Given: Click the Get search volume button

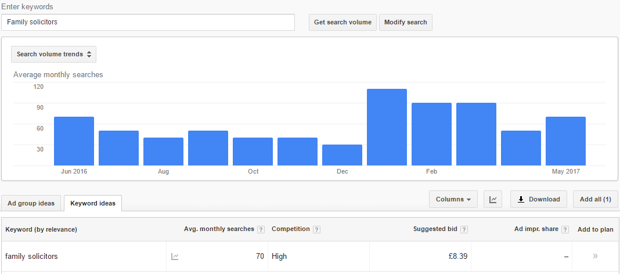Looking at the screenshot, I should [343, 22].
